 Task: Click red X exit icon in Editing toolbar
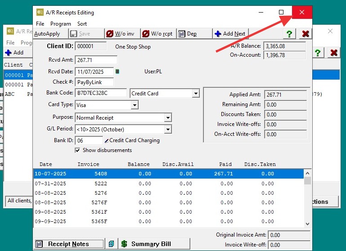tap(306, 34)
